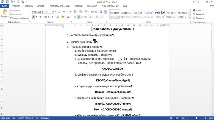Open the font size dropdown showing 16
The height and width of the screenshot is (120, 214).
52,12
